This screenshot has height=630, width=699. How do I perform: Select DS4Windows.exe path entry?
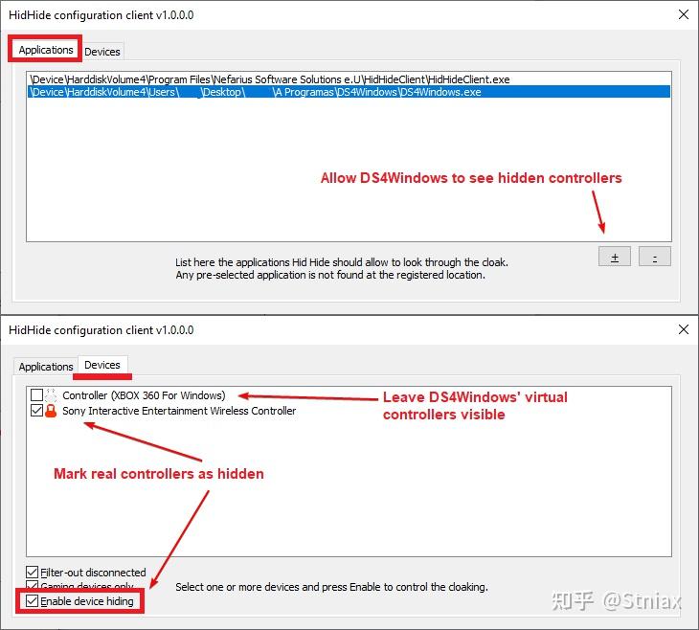tap(349, 92)
